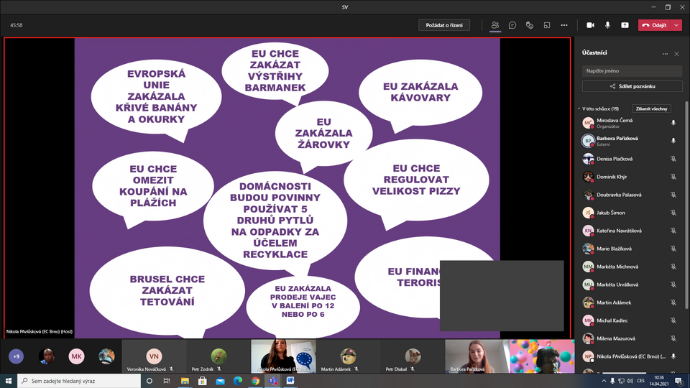Click Petr Dlabal video tile
Viewport: 690px width, 388px height.
point(413,356)
